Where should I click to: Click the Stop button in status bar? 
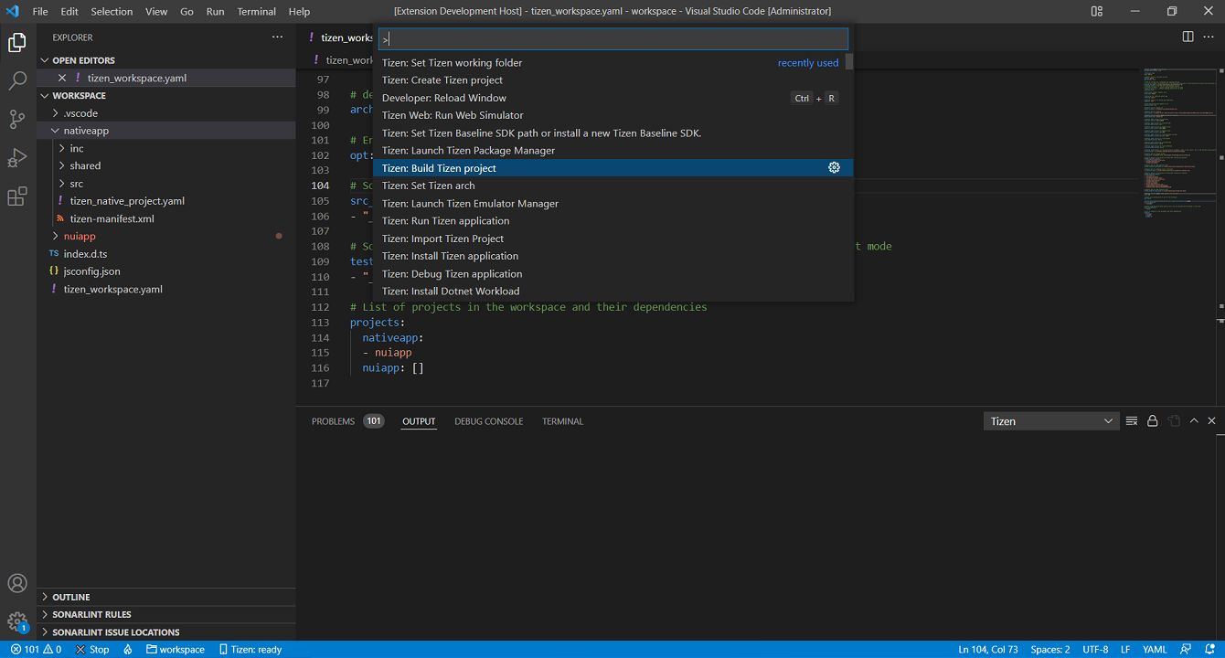[92, 650]
